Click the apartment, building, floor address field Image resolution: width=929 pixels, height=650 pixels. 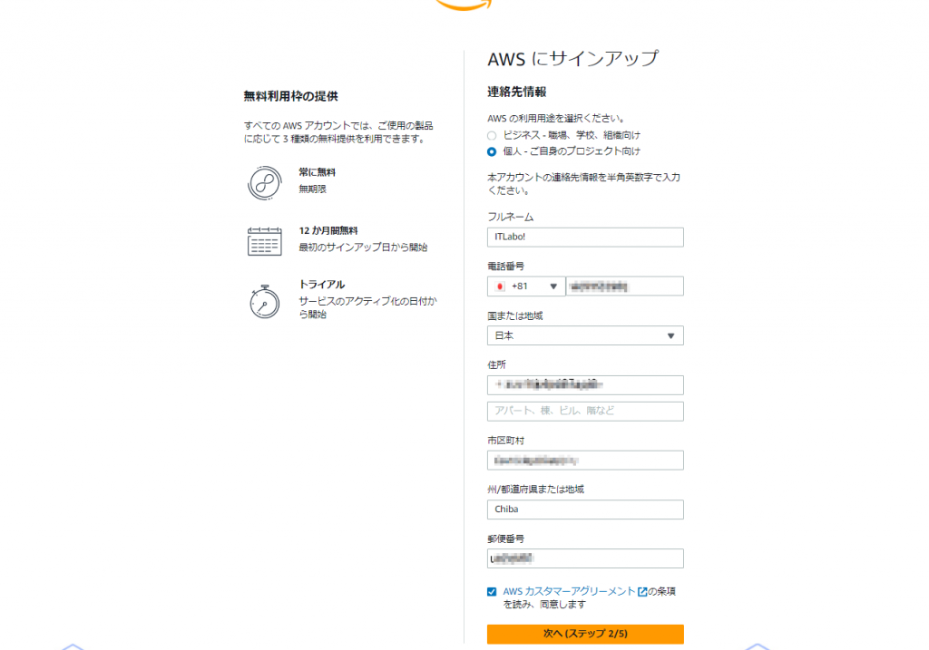pyautogui.click(x=585, y=411)
